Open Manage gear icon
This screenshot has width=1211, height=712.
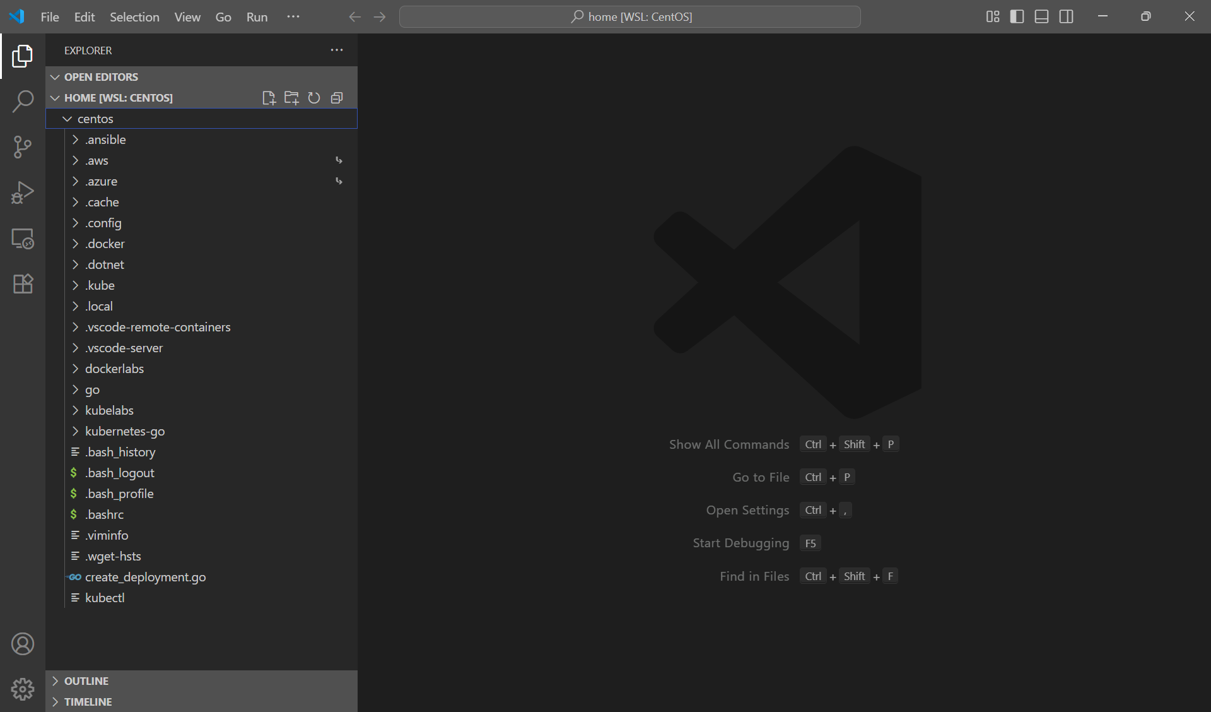click(23, 689)
